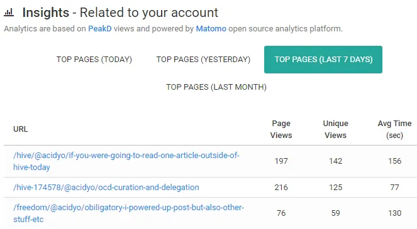The width and height of the screenshot is (417, 229).
Task: Select the 197 page views cell
Action: click(281, 161)
